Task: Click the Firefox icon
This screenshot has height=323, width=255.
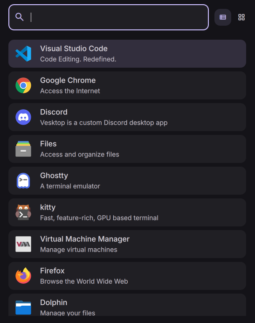Action: click(x=23, y=276)
